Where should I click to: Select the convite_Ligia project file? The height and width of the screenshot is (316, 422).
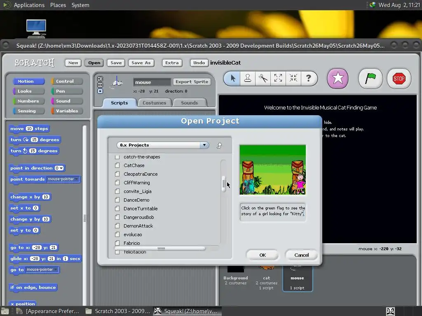click(137, 191)
